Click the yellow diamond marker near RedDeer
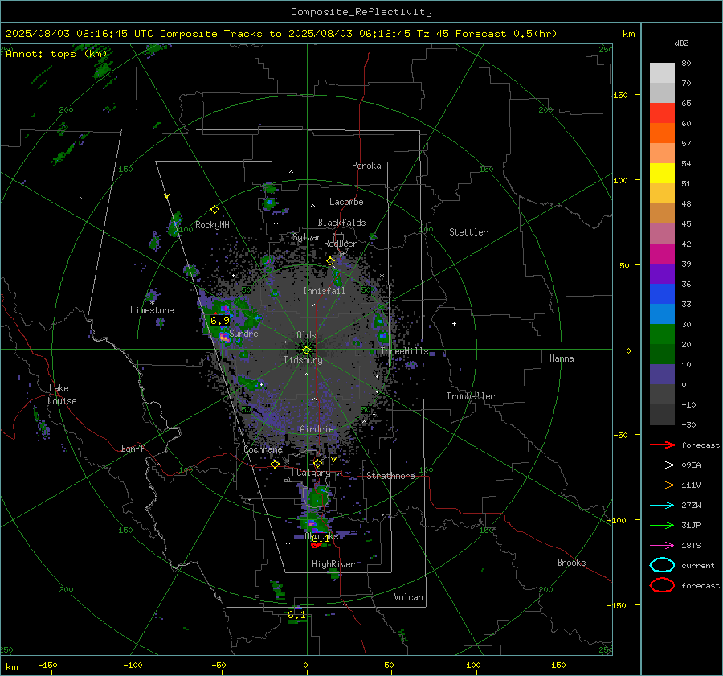The width and height of the screenshot is (723, 676). coord(330,261)
